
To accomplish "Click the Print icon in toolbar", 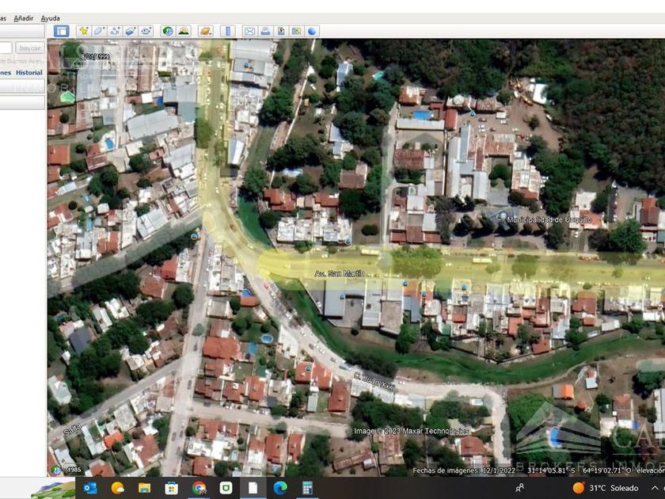I will click(x=265, y=31).
